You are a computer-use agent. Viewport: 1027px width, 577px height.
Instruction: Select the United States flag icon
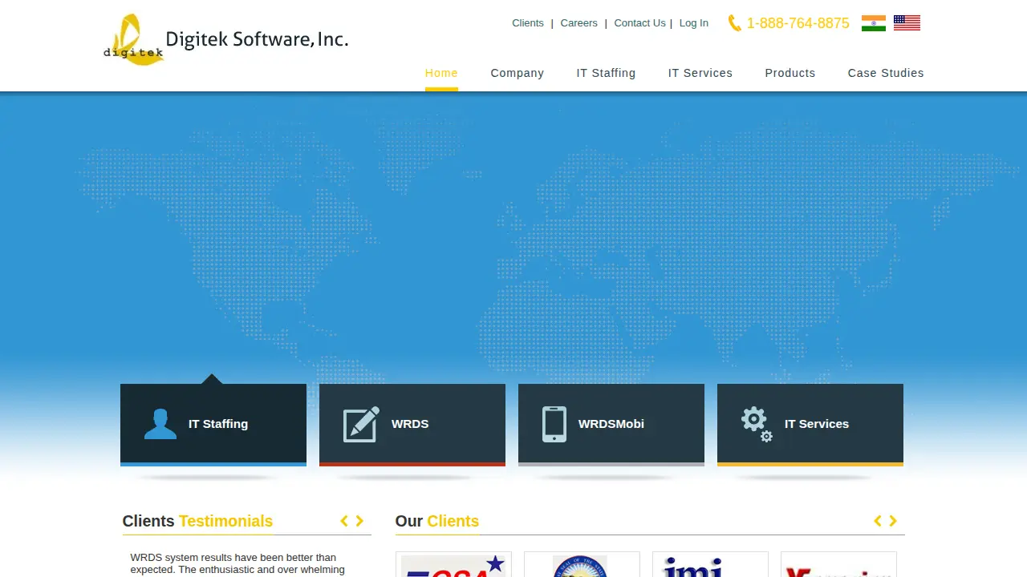tap(907, 23)
